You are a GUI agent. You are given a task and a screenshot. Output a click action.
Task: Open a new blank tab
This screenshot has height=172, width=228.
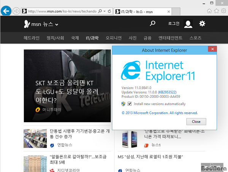click(176, 11)
